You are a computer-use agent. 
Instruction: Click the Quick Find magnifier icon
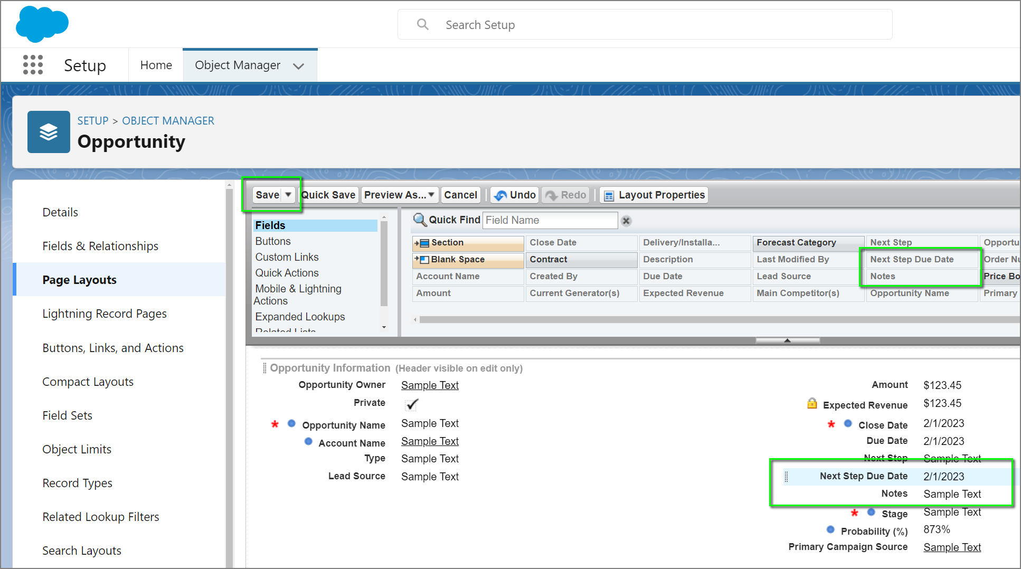[x=420, y=220]
